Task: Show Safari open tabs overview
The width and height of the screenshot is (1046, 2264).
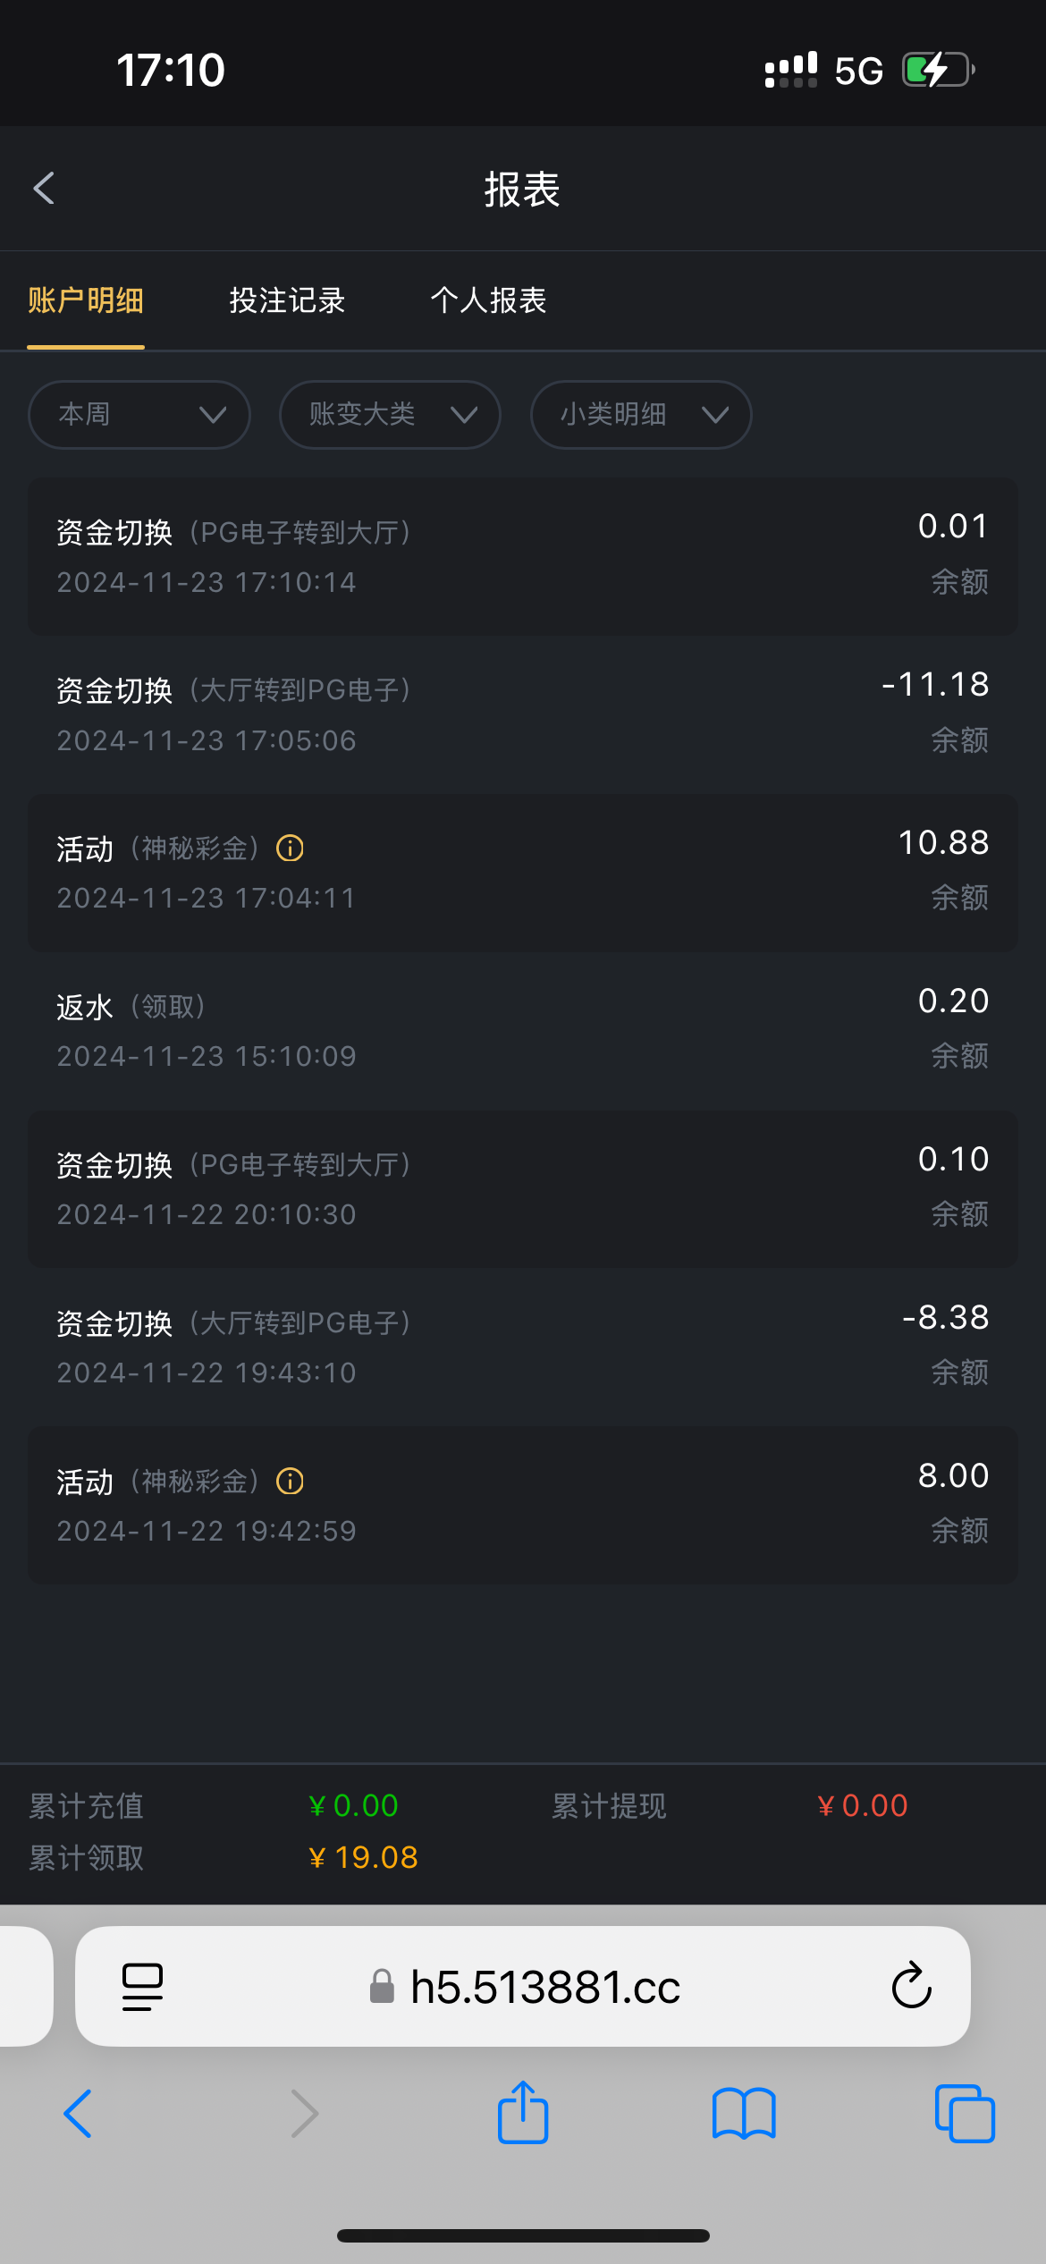Action: (x=965, y=2114)
